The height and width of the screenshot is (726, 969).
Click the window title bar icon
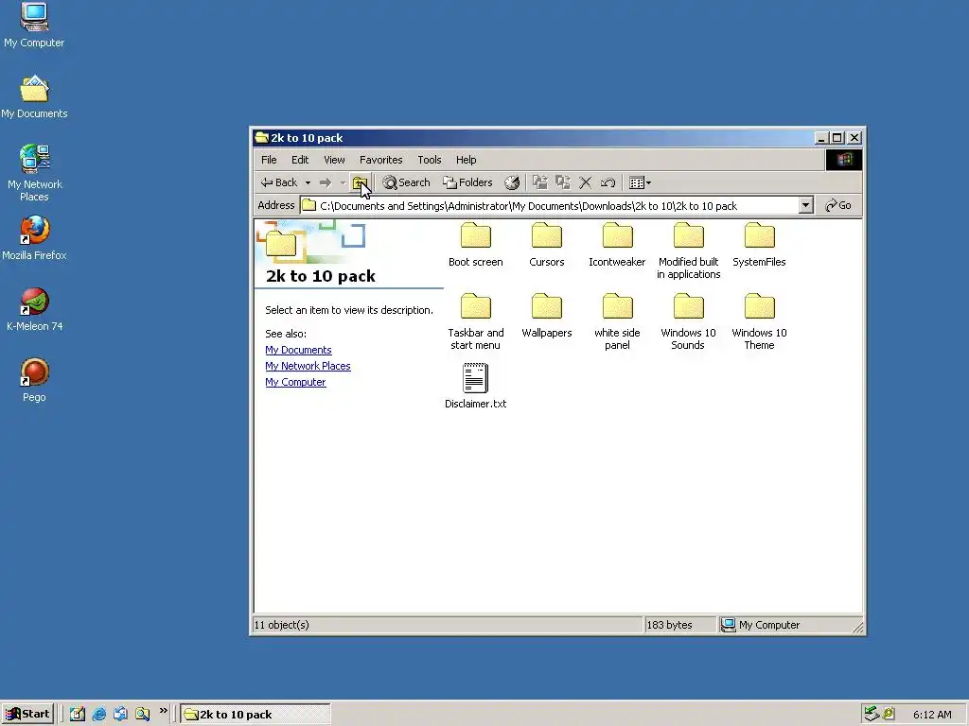[262, 138]
